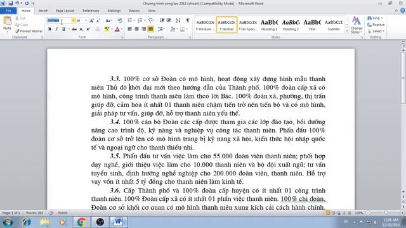This screenshot has height=228, width=406.
Task: Increase the paragraph indent
Action: point(169,20)
